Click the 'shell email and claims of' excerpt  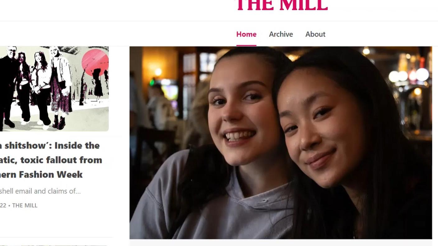click(x=40, y=191)
